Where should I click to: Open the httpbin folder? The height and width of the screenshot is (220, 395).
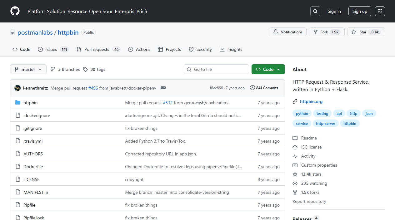click(30, 103)
